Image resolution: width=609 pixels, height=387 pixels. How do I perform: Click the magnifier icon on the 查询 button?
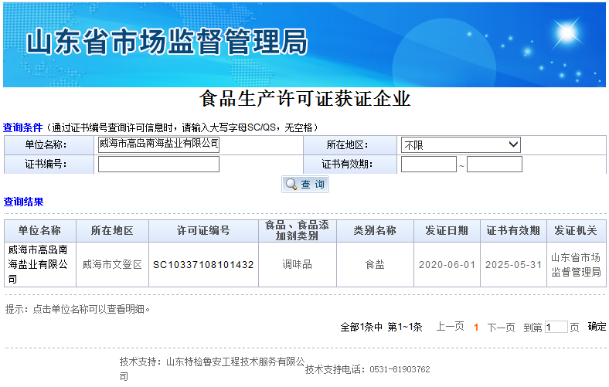(291, 185)
